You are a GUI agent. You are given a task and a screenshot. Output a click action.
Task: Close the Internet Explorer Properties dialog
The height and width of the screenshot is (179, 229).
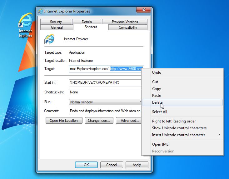(x=144, y=10)
